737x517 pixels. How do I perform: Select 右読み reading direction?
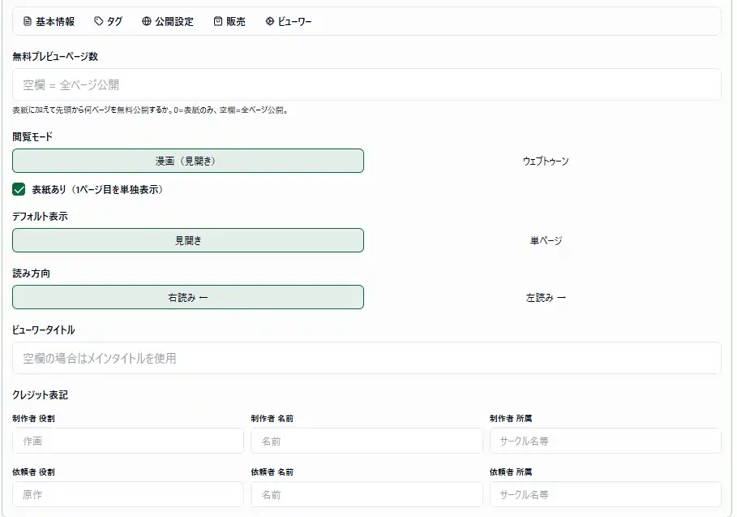tap(188, 297)
